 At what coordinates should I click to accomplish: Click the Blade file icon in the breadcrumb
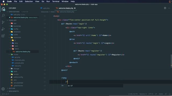click(x=58, y=12)
